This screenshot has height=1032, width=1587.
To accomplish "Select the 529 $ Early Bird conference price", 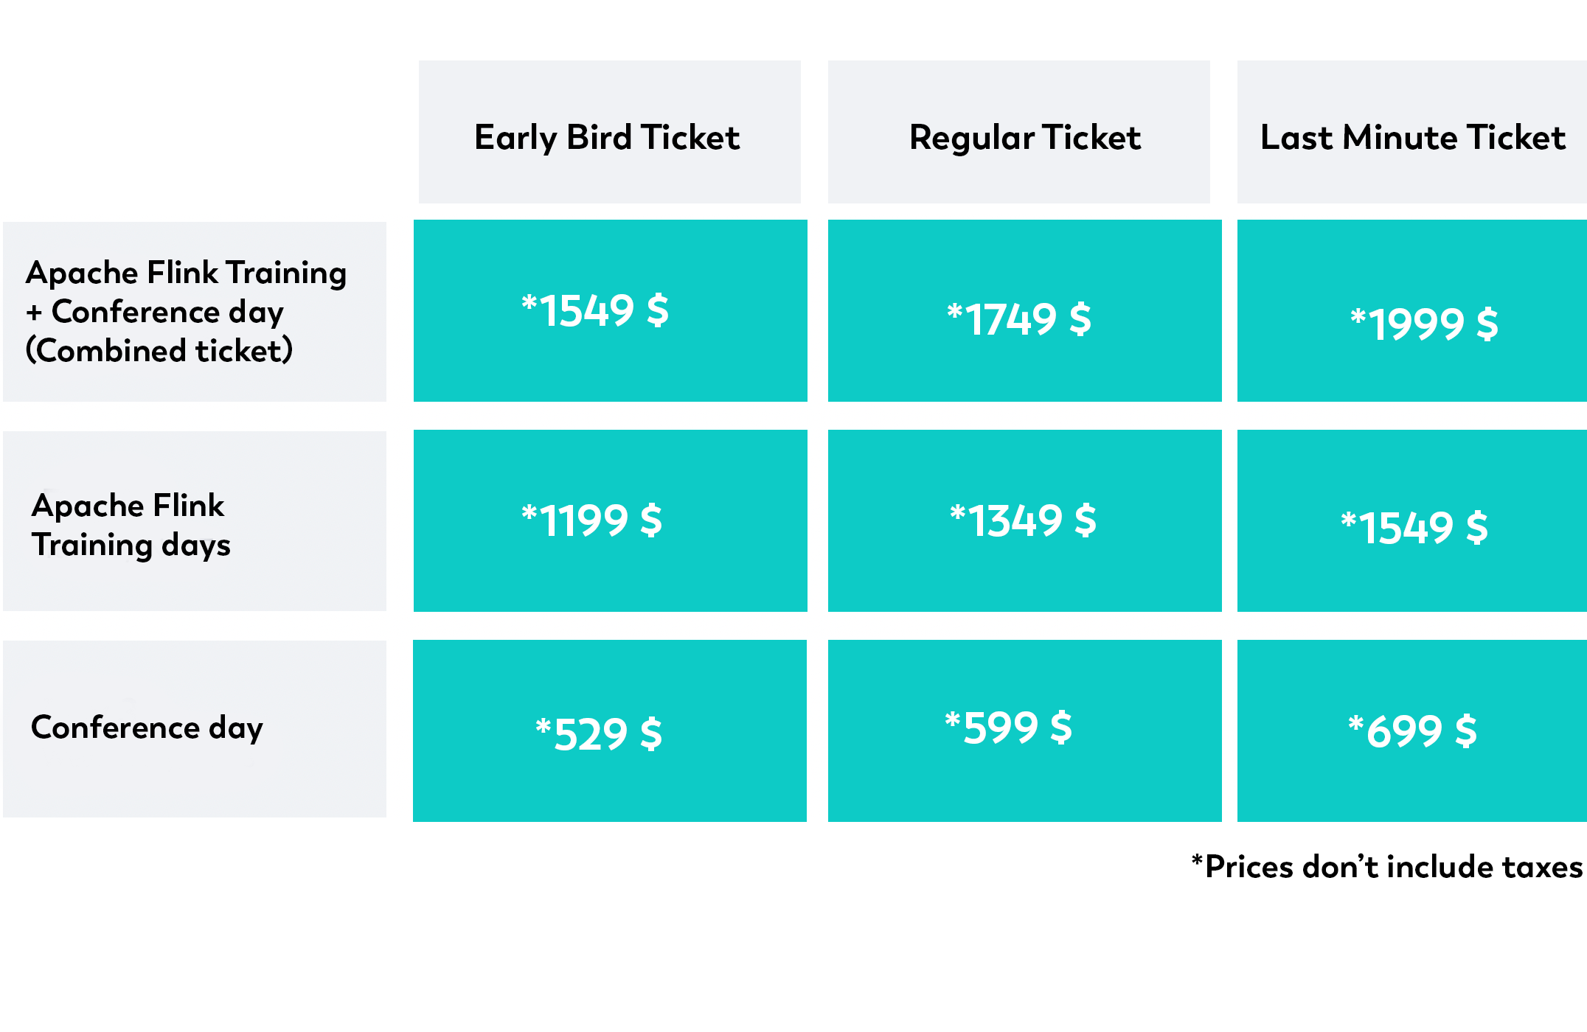I will tap(610, 731).
